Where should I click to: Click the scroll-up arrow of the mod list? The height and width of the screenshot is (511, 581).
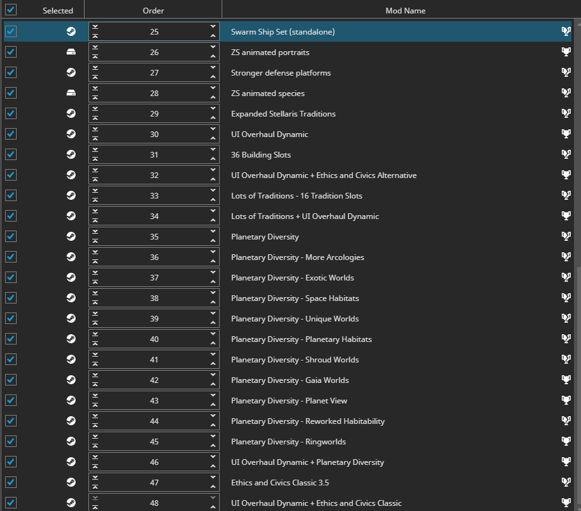point(579,24)
